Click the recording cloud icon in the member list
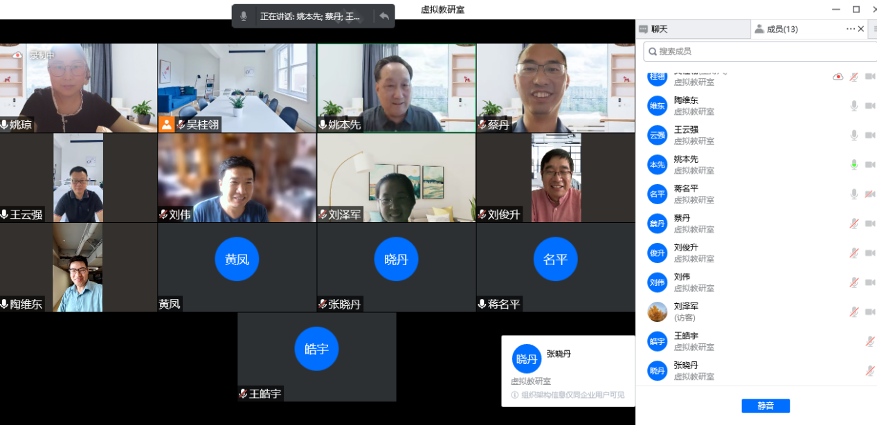 coord(838,77)
